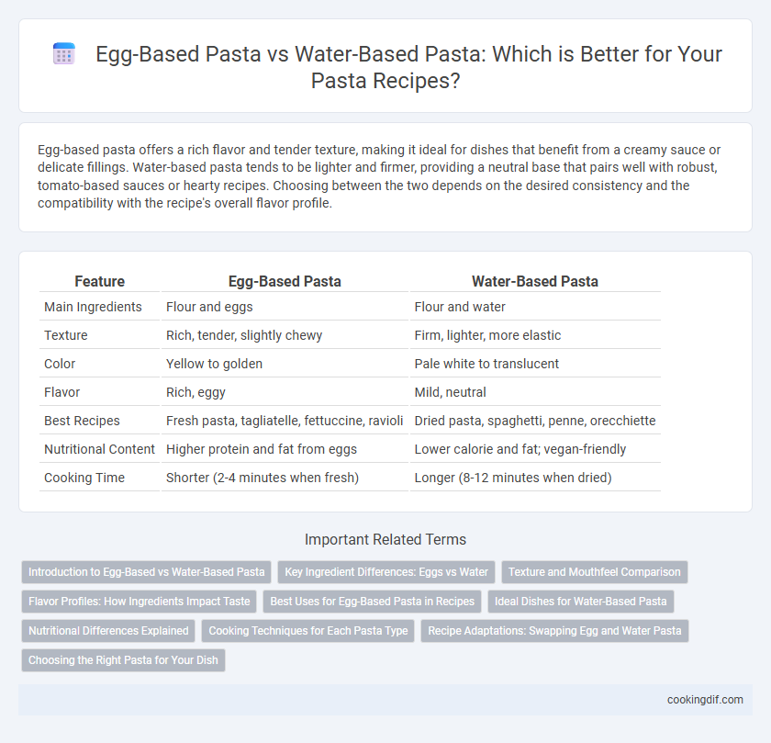Select Key Ingredient Differences: Eggs vs Water
The height and width of the screenshot is (743, 771).
point(386,572)
